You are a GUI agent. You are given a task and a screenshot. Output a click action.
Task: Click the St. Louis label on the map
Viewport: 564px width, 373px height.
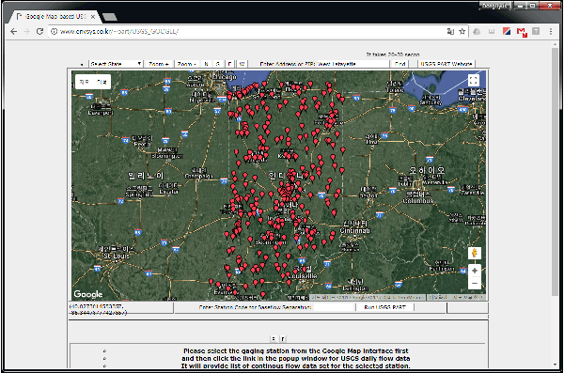116,256
